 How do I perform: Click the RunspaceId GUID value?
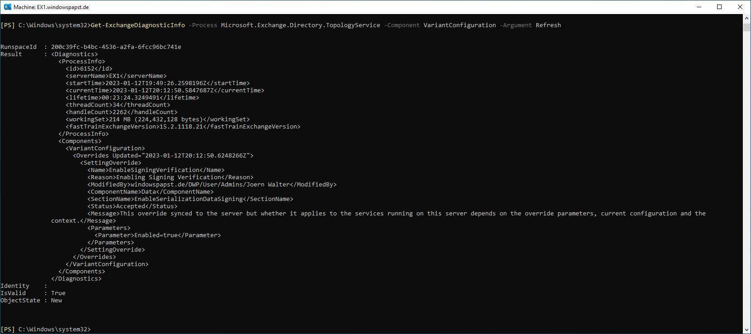116,47
